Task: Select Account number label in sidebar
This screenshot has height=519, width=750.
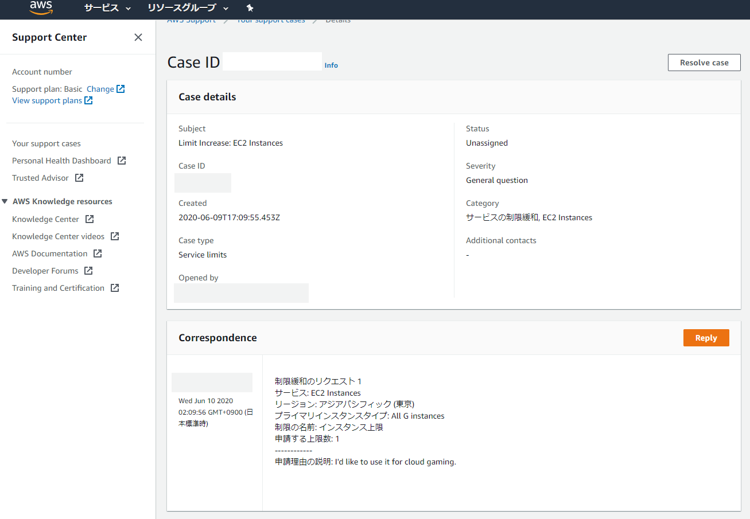Action: point(42,72)
